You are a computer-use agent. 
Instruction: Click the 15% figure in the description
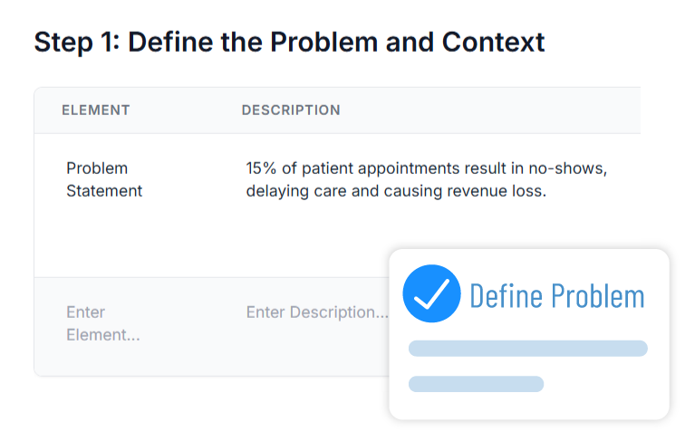click(x=262, y=168)
